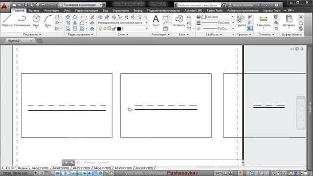Viewport: 313px width, 176px height.
Task: Open the ПоСлою color dropdown
Action: coord(218,17)
